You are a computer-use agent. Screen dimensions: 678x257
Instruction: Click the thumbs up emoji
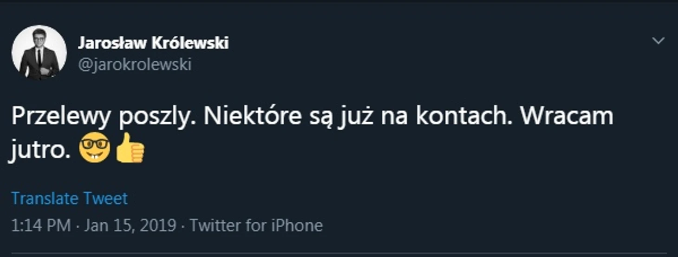(x=130, y=148)
